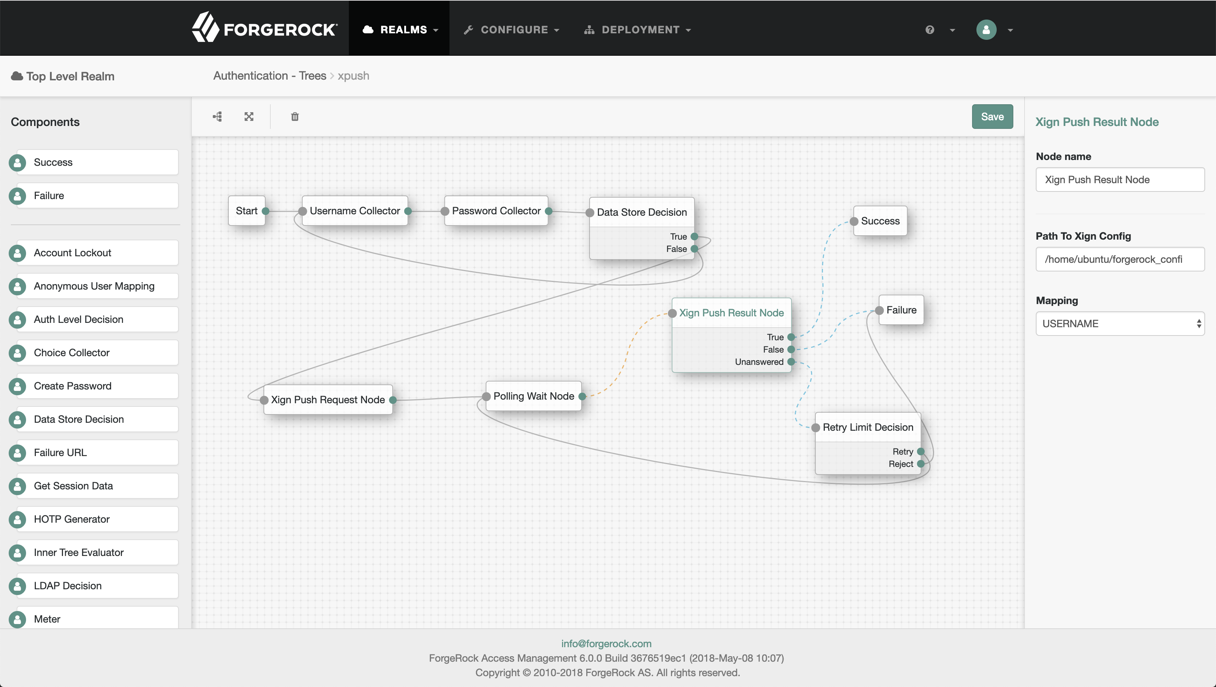Click the help question mark icon
This screenshot has width=1216, height=687.
(x=929, y=30)
